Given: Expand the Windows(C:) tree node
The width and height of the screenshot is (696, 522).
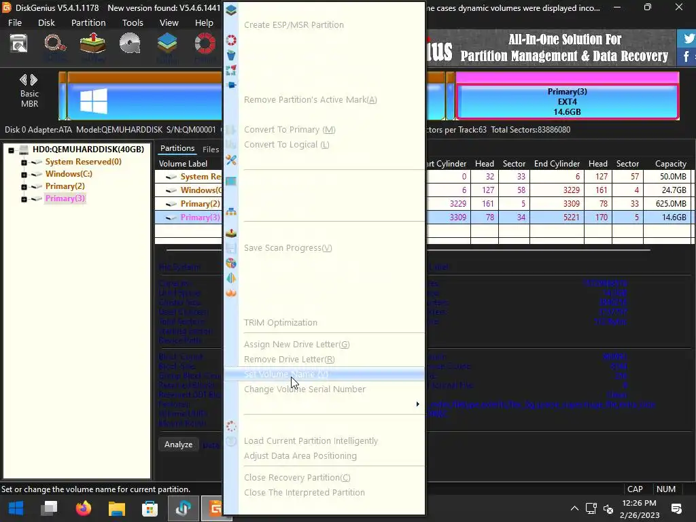Looking at the screenshot, I should [24, 175].
